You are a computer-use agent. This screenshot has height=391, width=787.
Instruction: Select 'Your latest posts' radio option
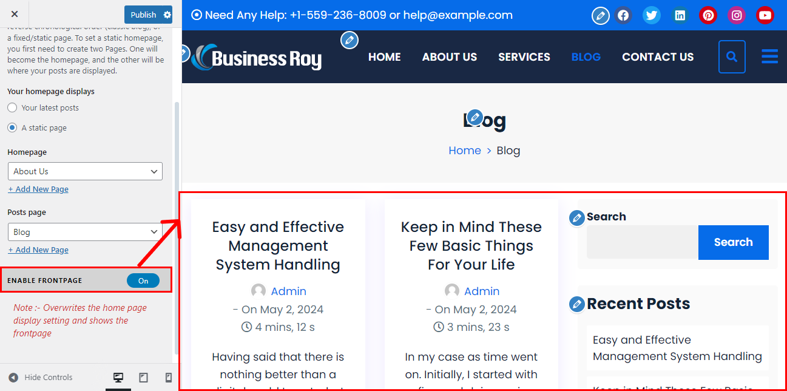[12, 108]
